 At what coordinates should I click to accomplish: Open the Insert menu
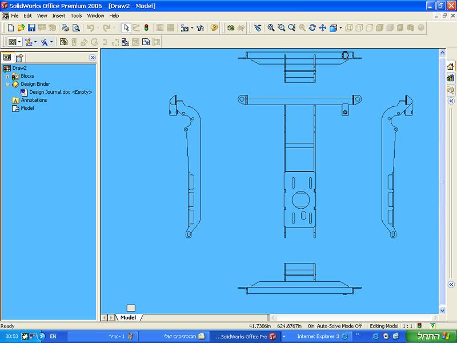click(x=59, y=15)
